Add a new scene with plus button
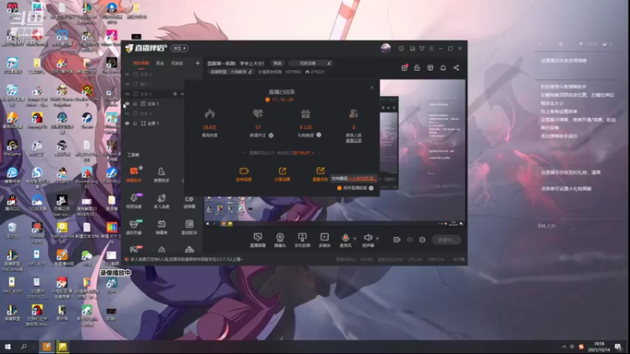Image resolution: width=630 pixels, height=354 pixels. [x=198, y=63]
